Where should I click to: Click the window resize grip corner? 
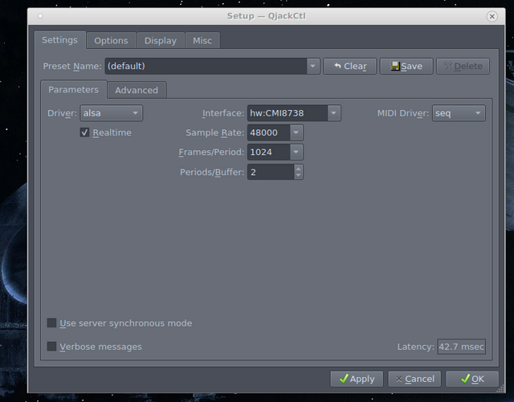click(501, 389)
